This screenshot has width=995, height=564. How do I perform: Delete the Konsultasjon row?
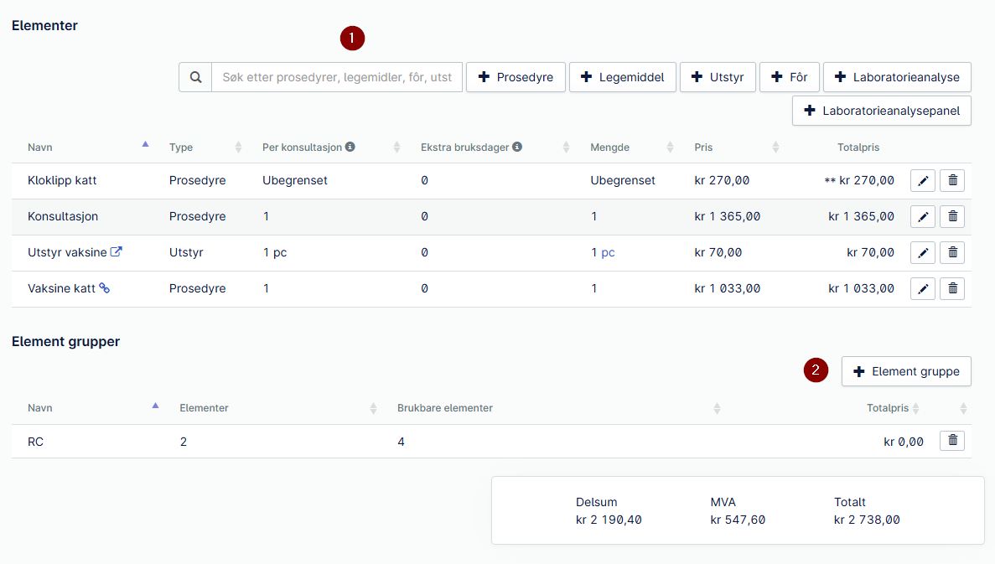coord(952,216)
